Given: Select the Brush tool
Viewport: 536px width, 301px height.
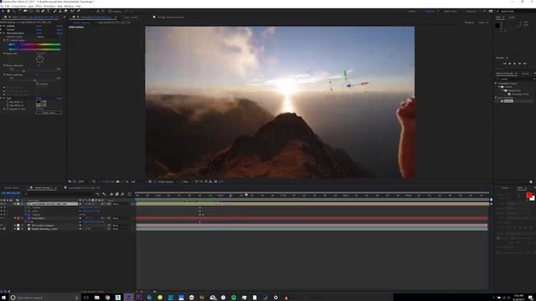Looking at the screenshot, I should coord(54,11).
